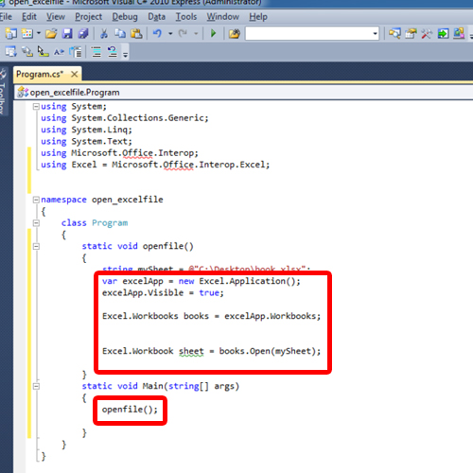Image resolution: width=473 pixels, height=473 pixels.
Task: Comment out the selected lines icon
Action: [x=96, y=52]
